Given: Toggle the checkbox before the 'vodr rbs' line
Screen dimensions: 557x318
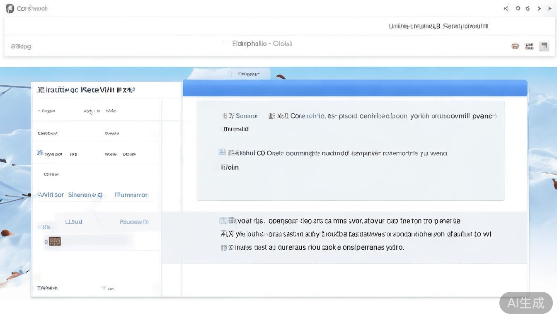Looking at the screenshot, I should 222,221.
